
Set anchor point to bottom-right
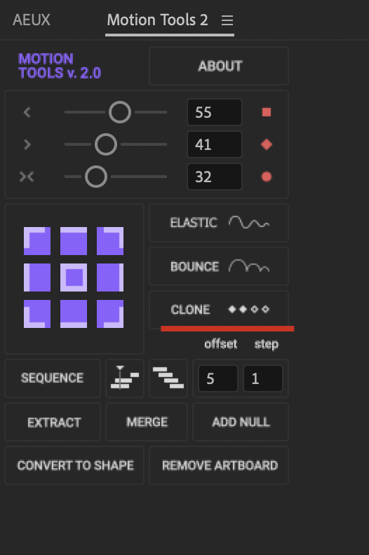110,314
